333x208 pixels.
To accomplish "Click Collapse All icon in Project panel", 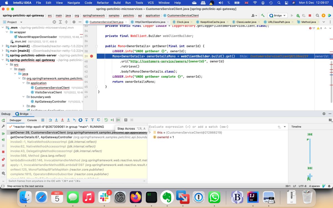I will coord(67,22).
